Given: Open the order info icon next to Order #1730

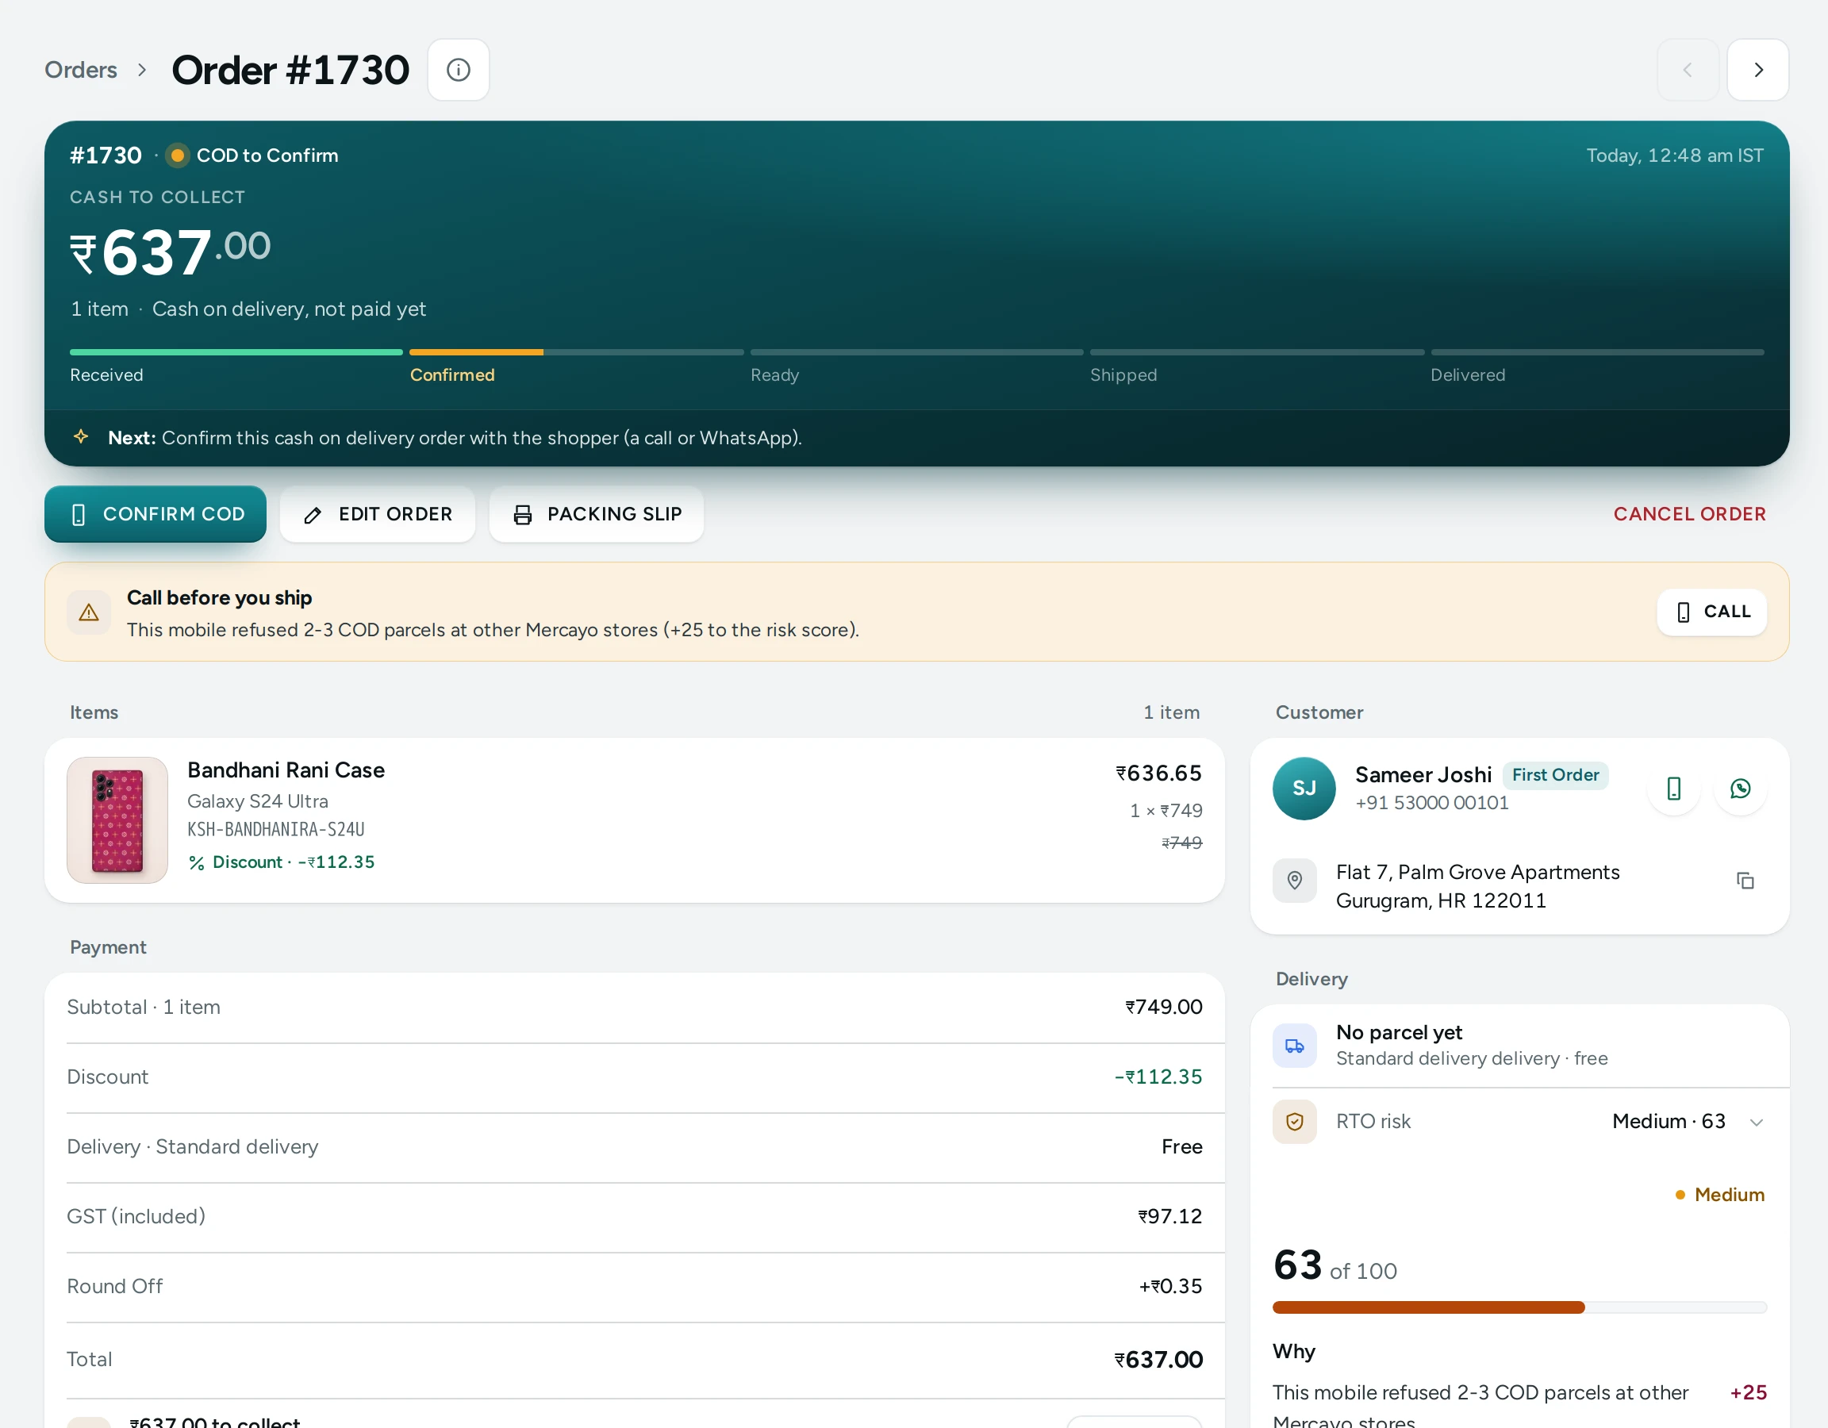Looking at the screenshot, I should pos(458,70).
